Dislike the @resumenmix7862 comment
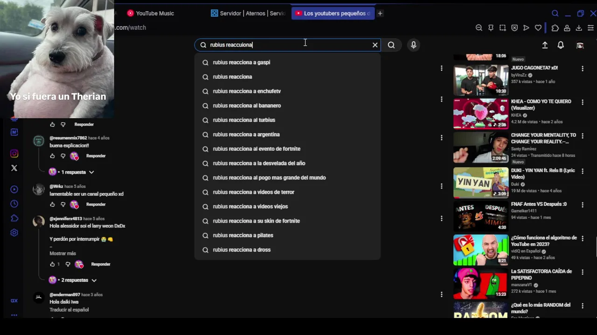This screenshot has width=597, height=335. (x=63, y=156)
